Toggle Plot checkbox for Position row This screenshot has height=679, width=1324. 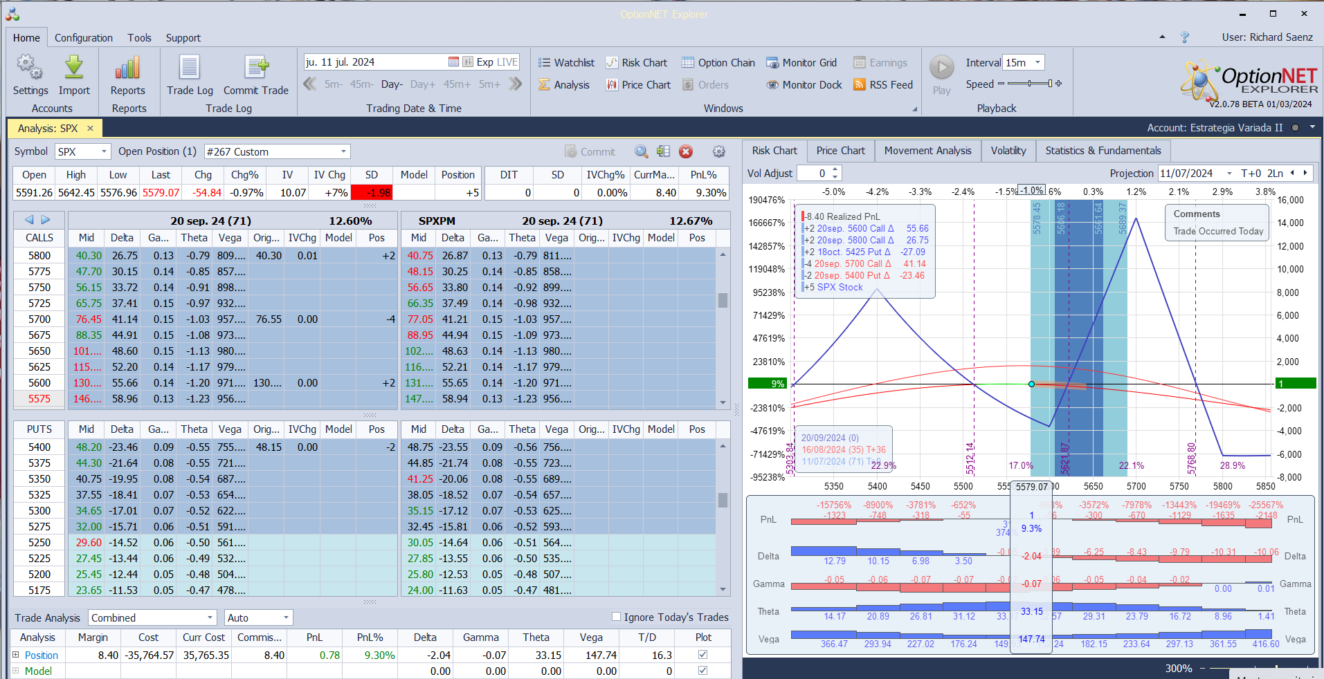pos(703,655)
